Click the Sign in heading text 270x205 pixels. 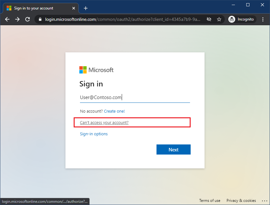click(x=91, y=84)
